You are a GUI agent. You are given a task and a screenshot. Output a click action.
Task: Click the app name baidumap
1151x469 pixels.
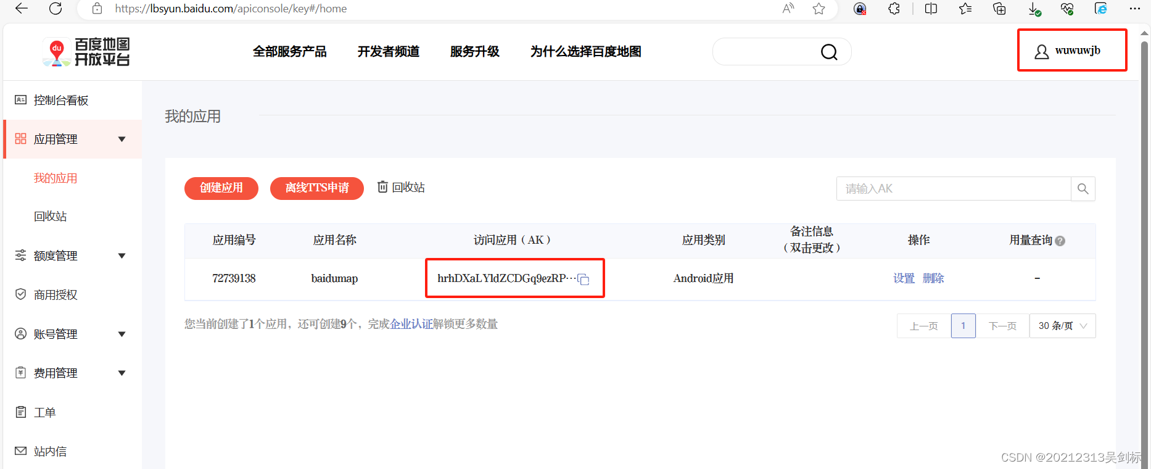coord(334,278)
